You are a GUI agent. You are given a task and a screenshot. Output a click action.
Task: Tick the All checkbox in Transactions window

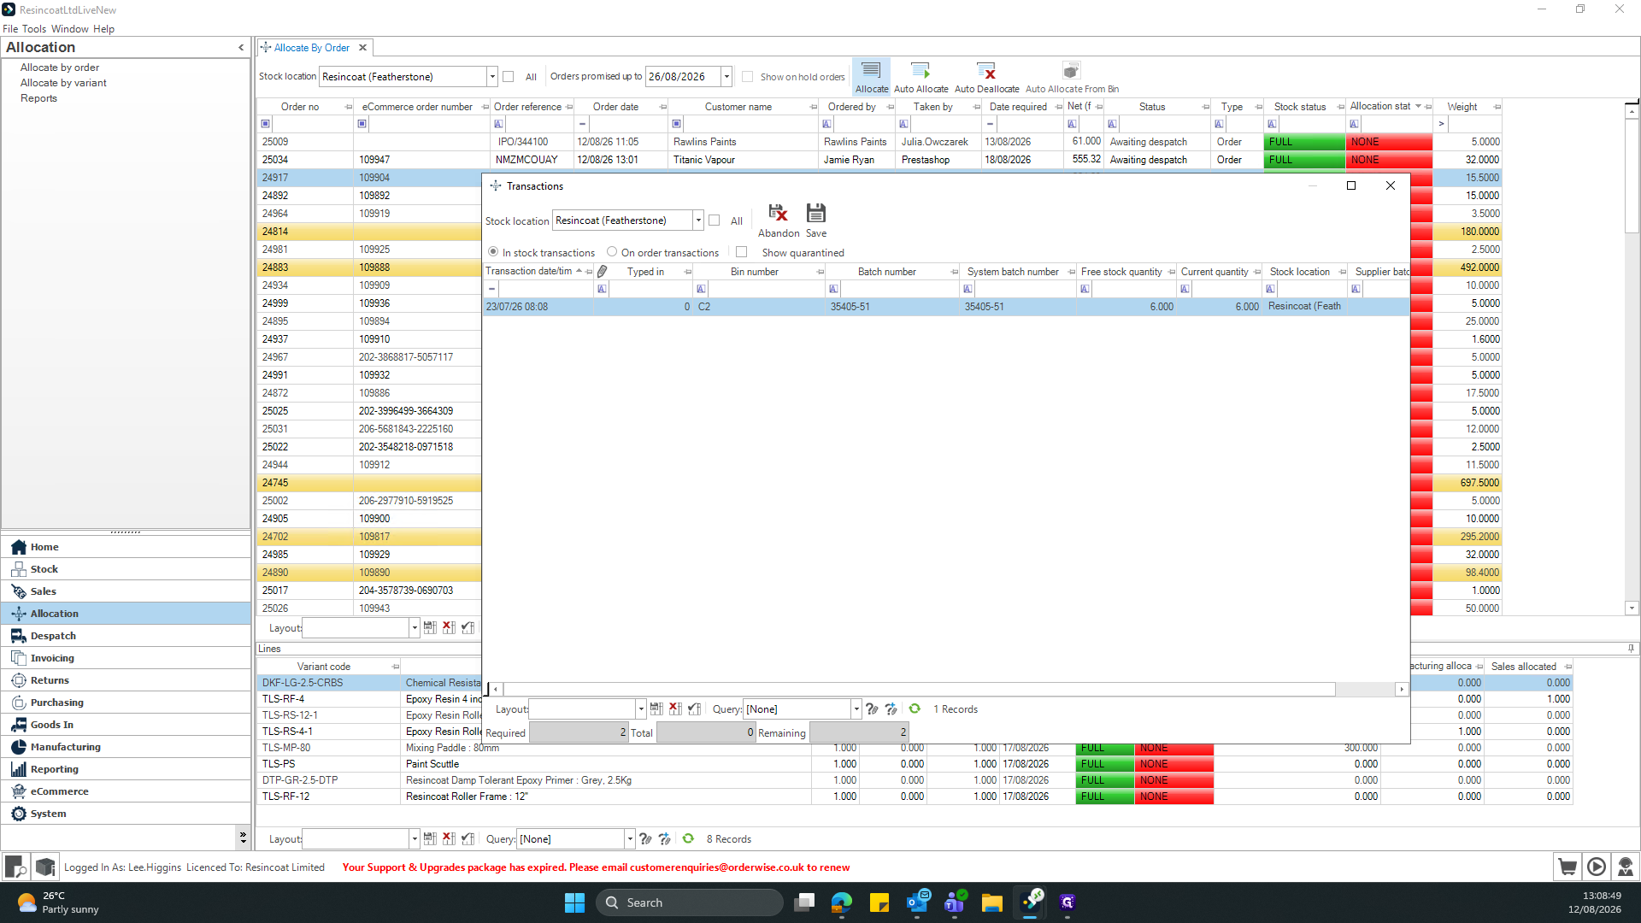(715, 220)
